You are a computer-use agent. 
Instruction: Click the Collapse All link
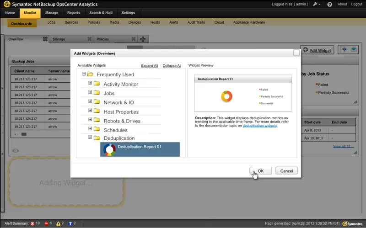(172, 65)
